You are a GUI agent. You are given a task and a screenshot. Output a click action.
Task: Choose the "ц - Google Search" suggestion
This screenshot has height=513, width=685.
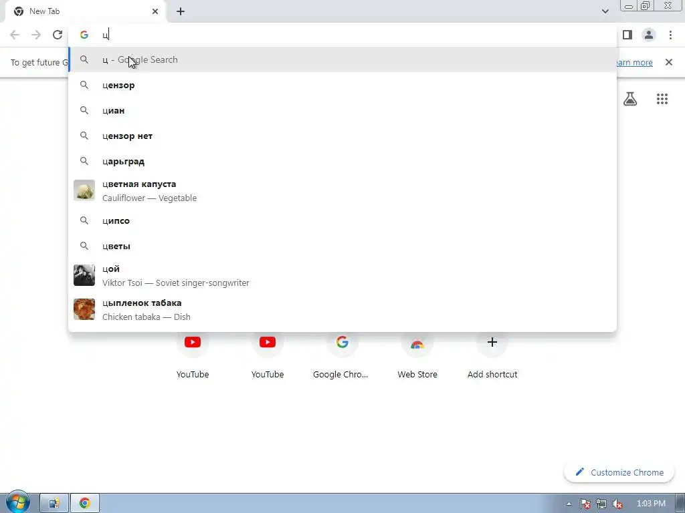(342, 59)
